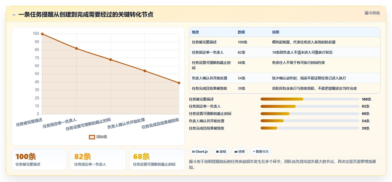
Task: Open the 100条 stat card
Action: click(39, 159)
